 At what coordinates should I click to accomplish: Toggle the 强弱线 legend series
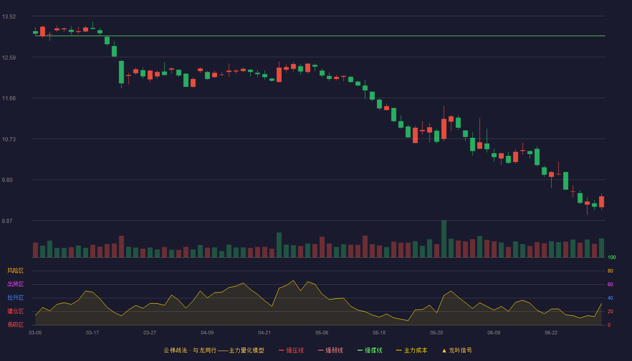click(330, 350)
